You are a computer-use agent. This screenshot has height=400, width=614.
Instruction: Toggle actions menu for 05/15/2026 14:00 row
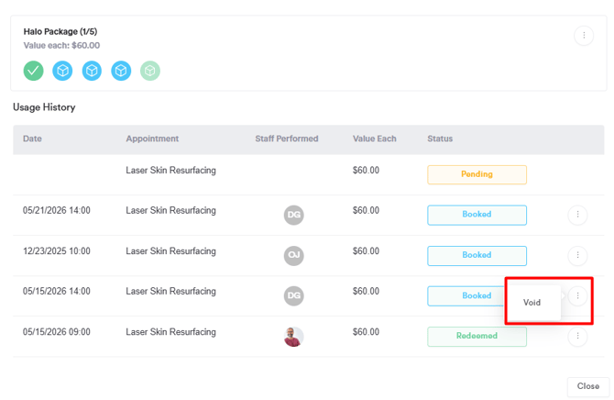click(577, 295)
